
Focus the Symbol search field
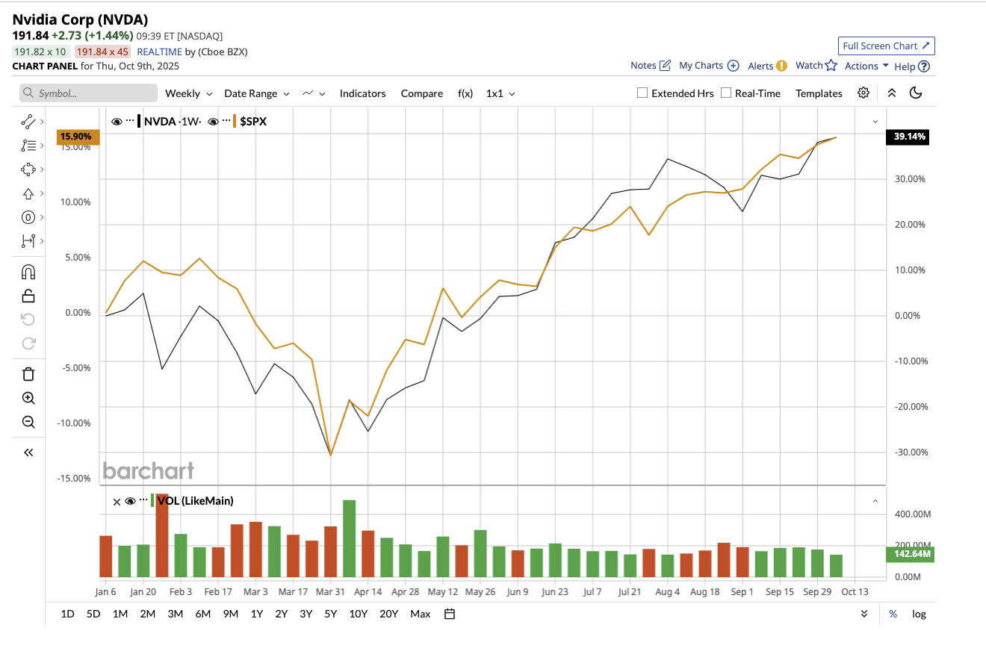(88, 93)
